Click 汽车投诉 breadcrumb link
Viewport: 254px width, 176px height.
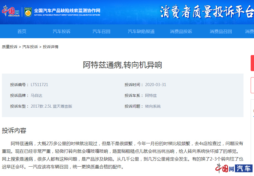(30, 47)
